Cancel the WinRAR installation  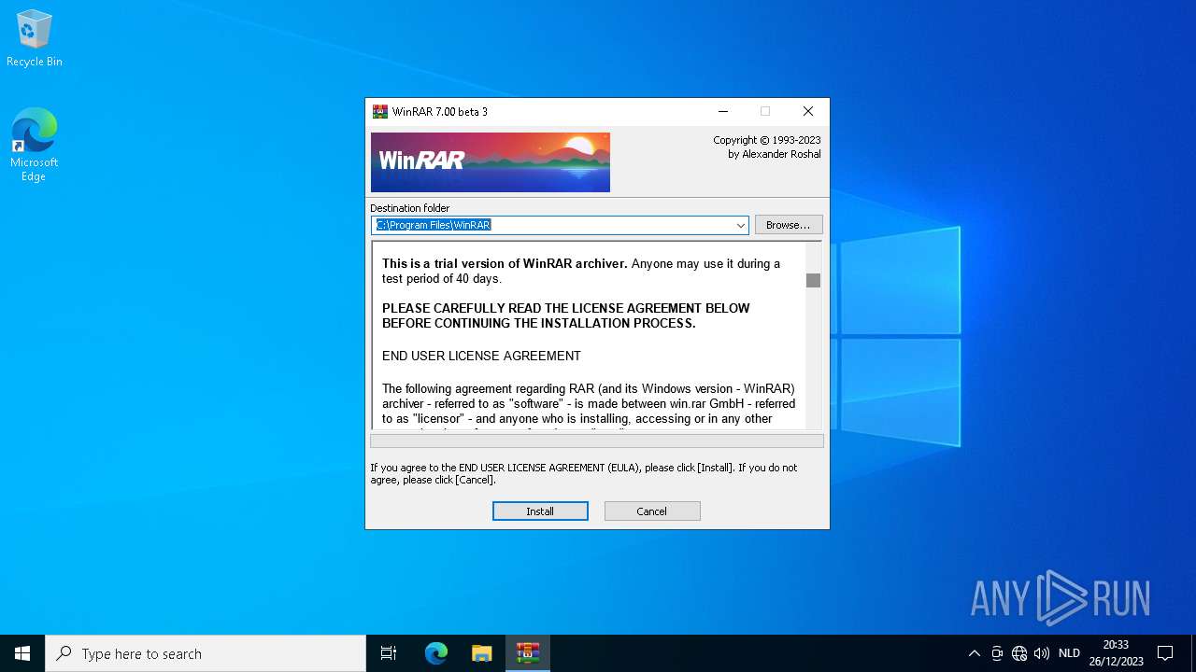[x=652, y=511]
